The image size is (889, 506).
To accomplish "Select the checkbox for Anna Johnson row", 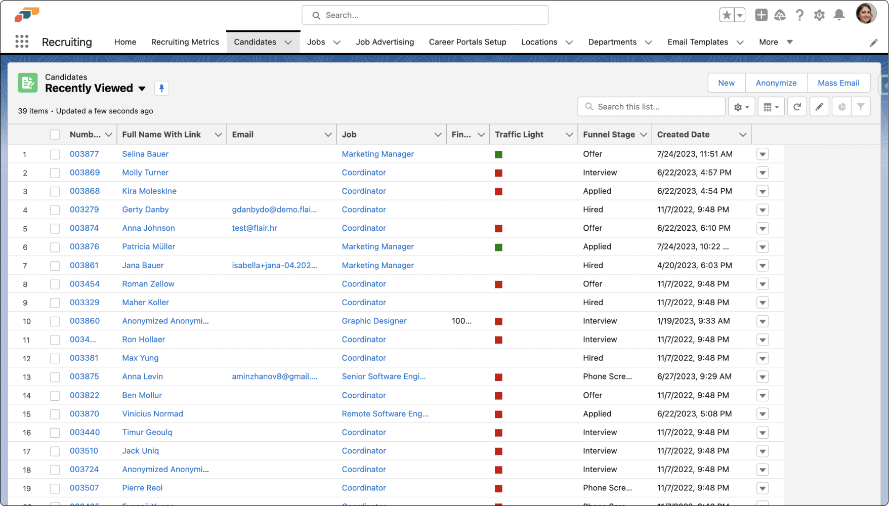I will coord(55,229).
